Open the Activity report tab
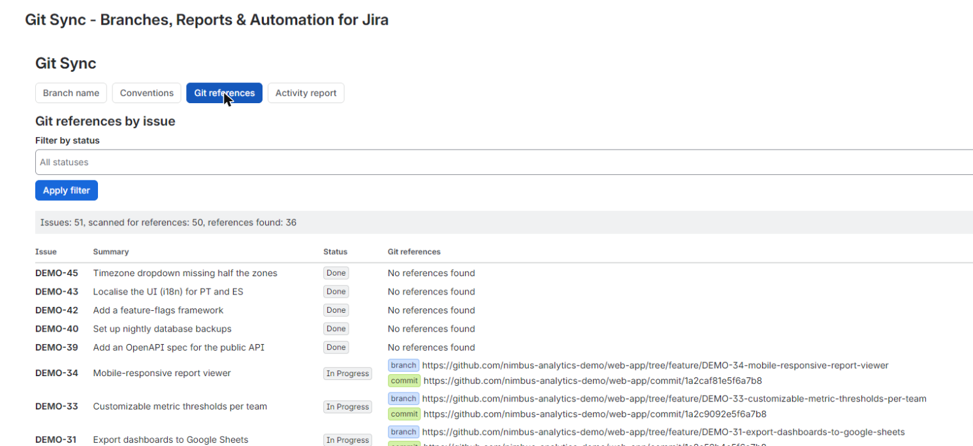This screenshot has height=446, width=973. (306, 93)
